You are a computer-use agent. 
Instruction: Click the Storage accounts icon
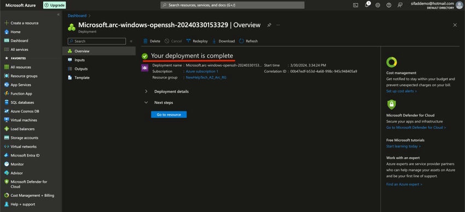coord(7,137)
